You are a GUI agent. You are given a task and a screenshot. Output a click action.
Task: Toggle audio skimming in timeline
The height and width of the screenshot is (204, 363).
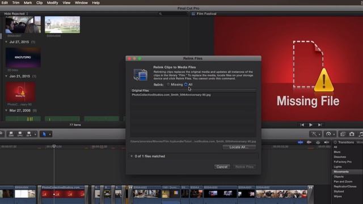(309, 142)
